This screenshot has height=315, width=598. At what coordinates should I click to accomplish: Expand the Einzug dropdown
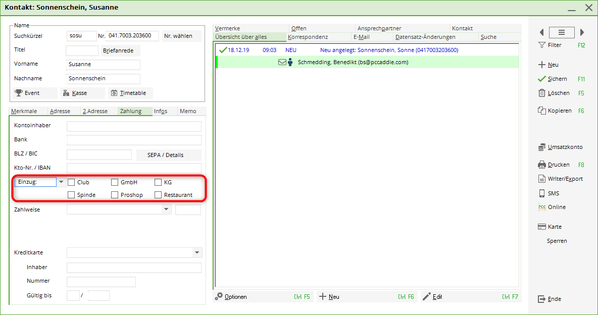[x=61, y=182]
